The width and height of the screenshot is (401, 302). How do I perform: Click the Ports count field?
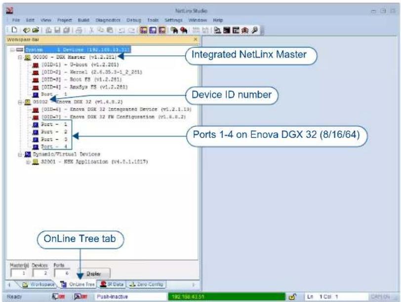pos(62,273)
